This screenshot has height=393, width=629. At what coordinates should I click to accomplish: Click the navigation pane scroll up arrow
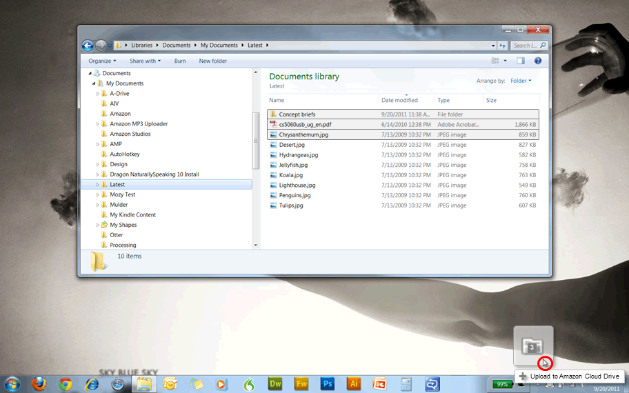coord(255,72)
